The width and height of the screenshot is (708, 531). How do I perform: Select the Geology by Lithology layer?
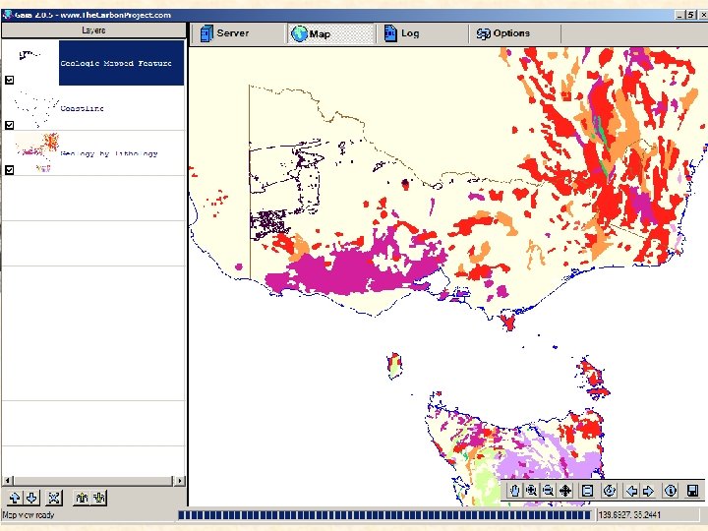point(93,153)
